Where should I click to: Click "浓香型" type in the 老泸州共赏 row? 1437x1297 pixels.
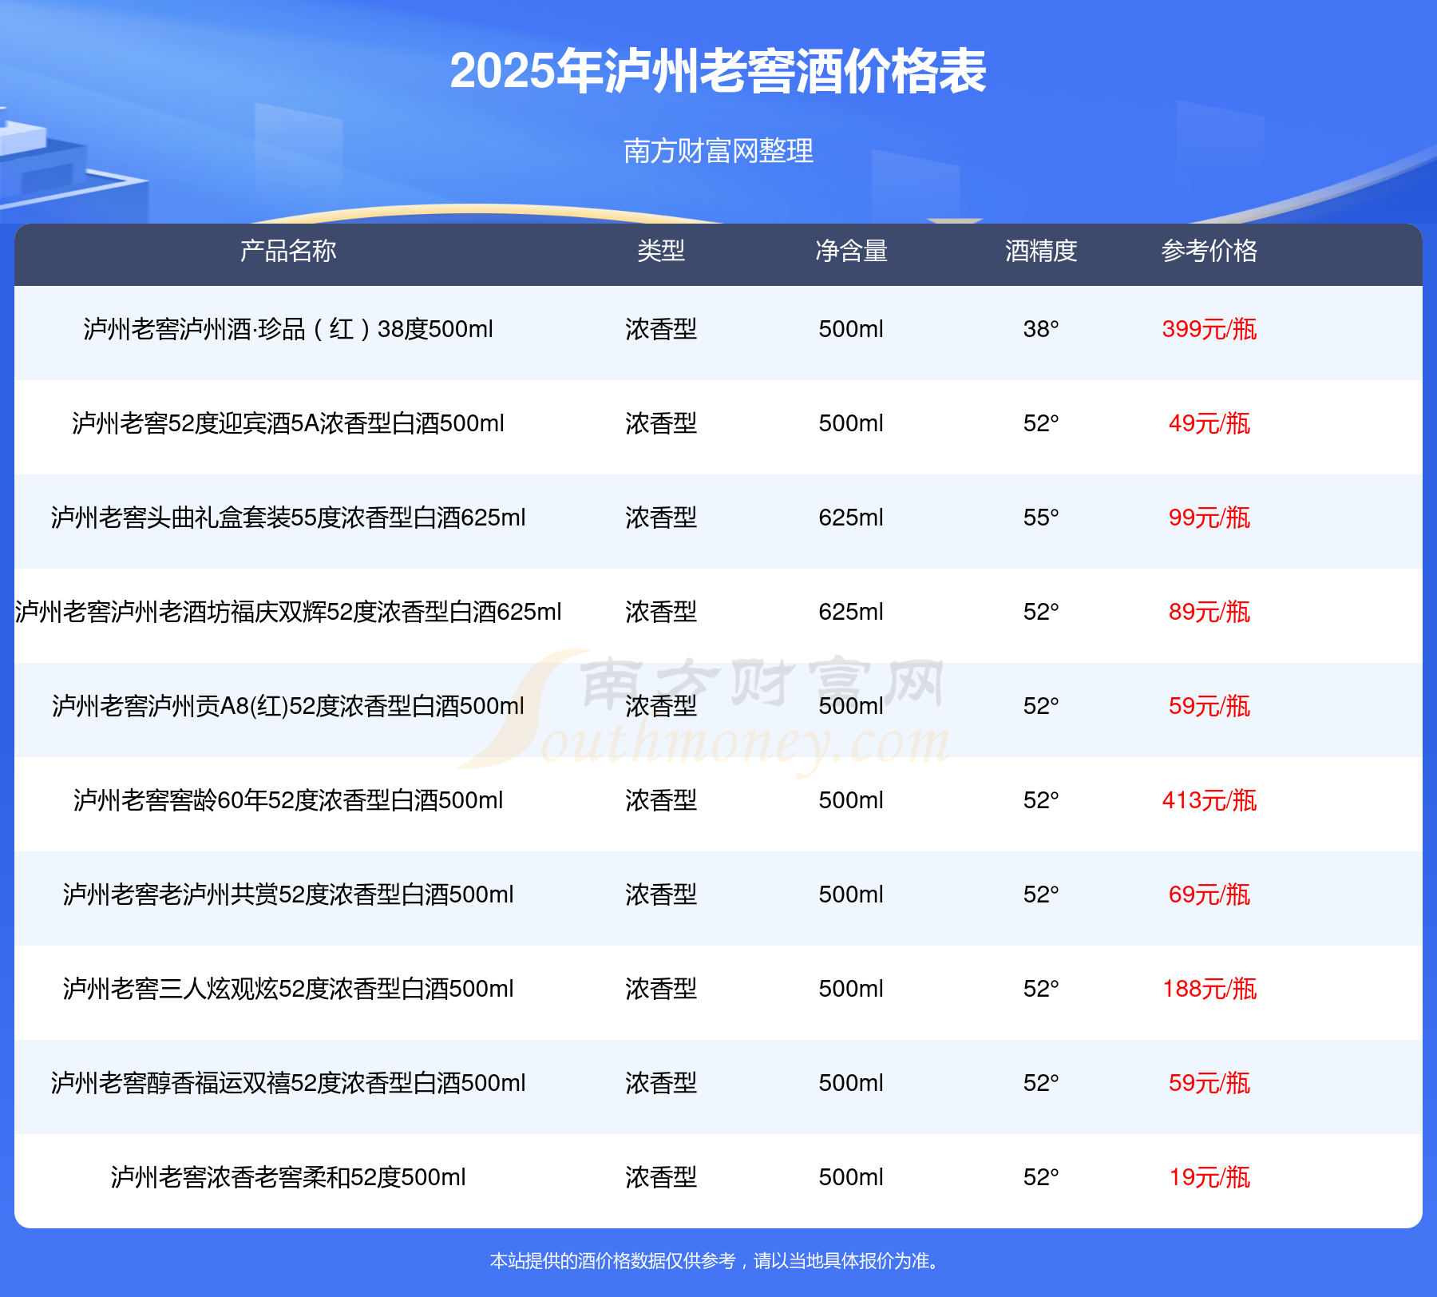point(661,894)
